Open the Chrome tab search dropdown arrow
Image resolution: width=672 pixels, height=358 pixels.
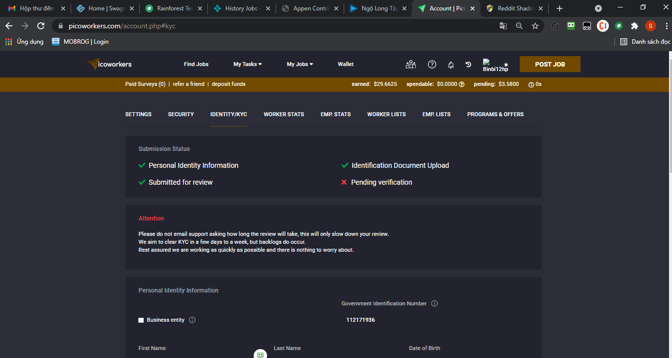tap(598, 8)
